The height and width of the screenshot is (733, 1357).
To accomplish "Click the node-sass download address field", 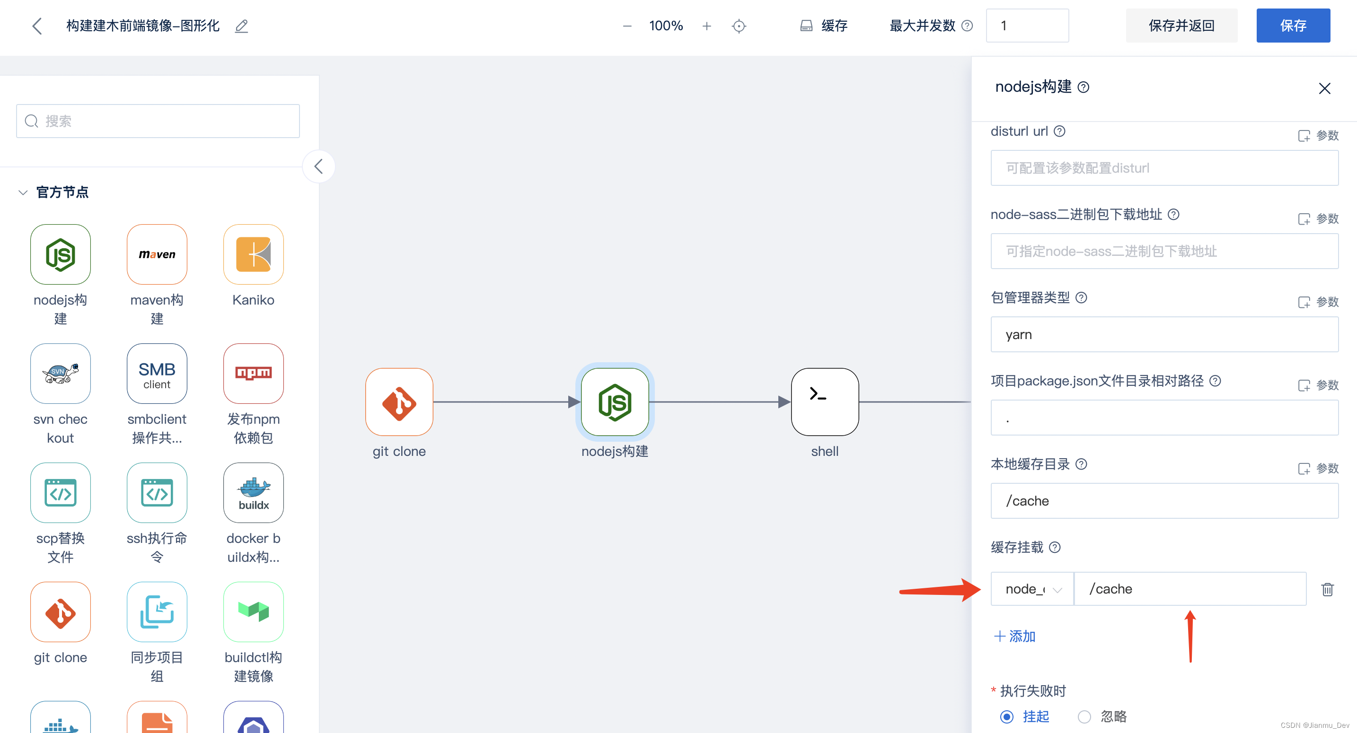I will (1164, 251).
